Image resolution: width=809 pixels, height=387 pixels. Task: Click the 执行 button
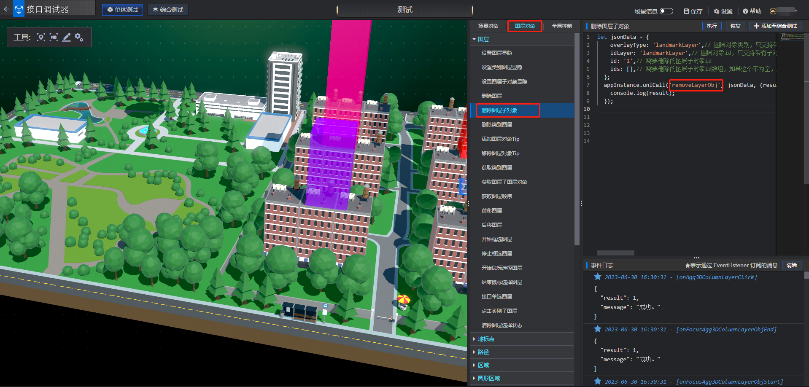712,26
